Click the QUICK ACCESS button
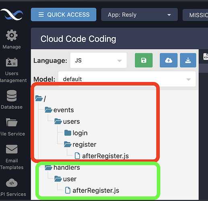 tap(64, 14)
